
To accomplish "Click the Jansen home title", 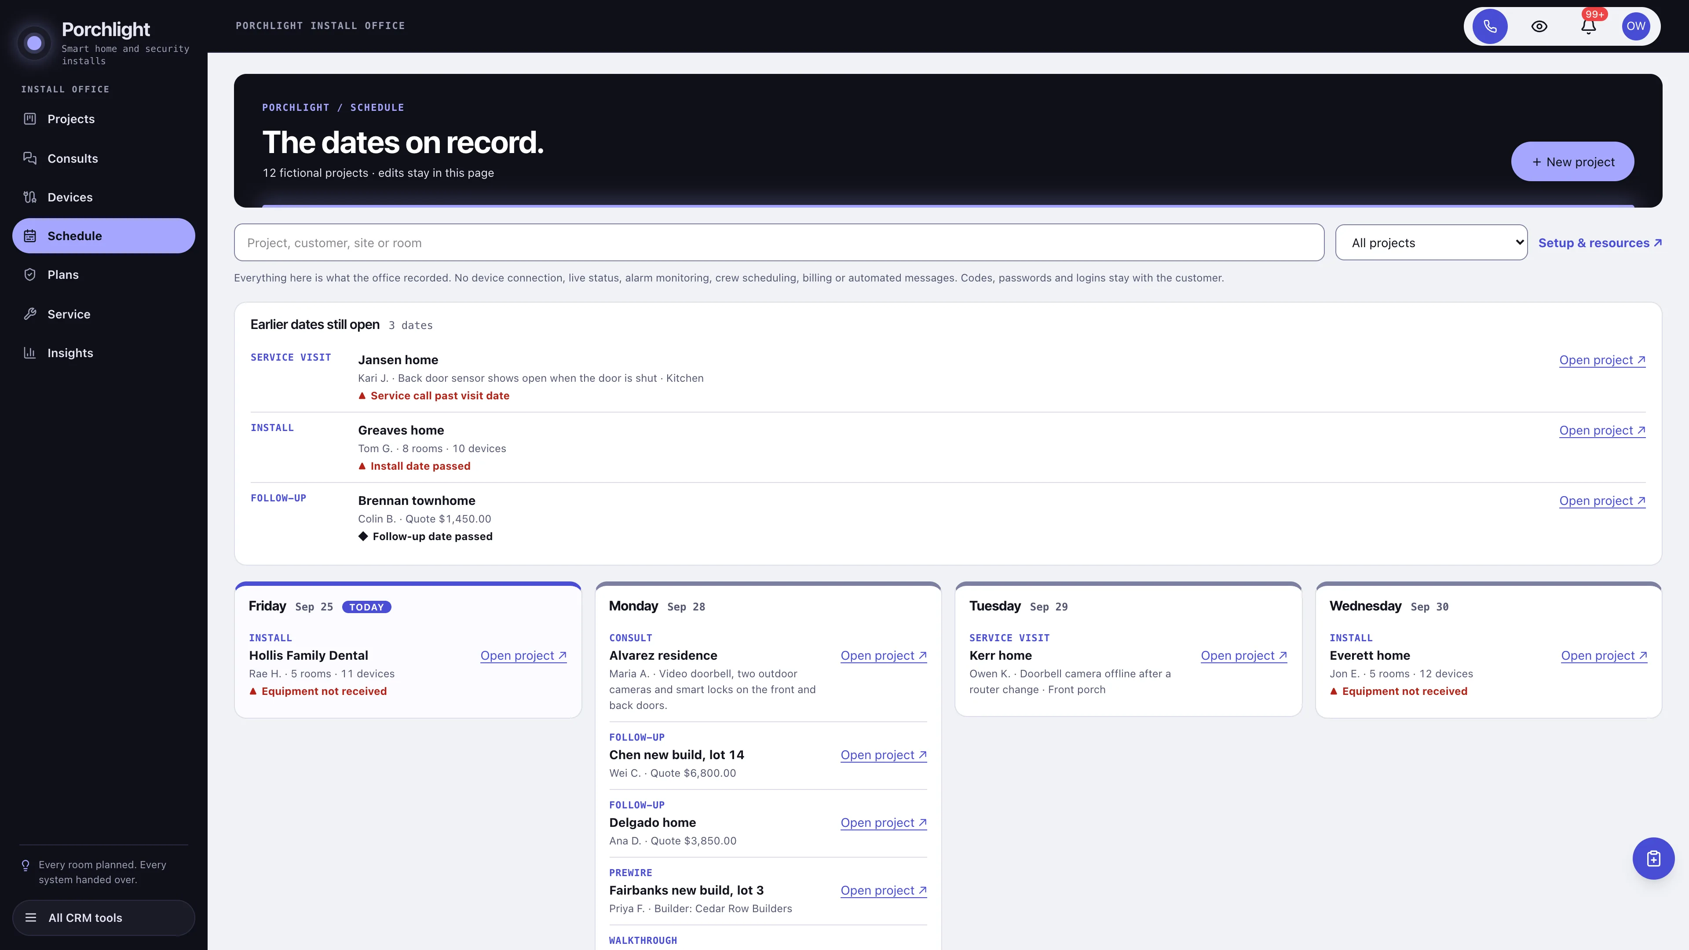I will point(398,360).
